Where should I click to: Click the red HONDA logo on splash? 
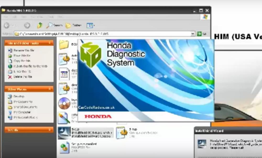pos(98,116)
